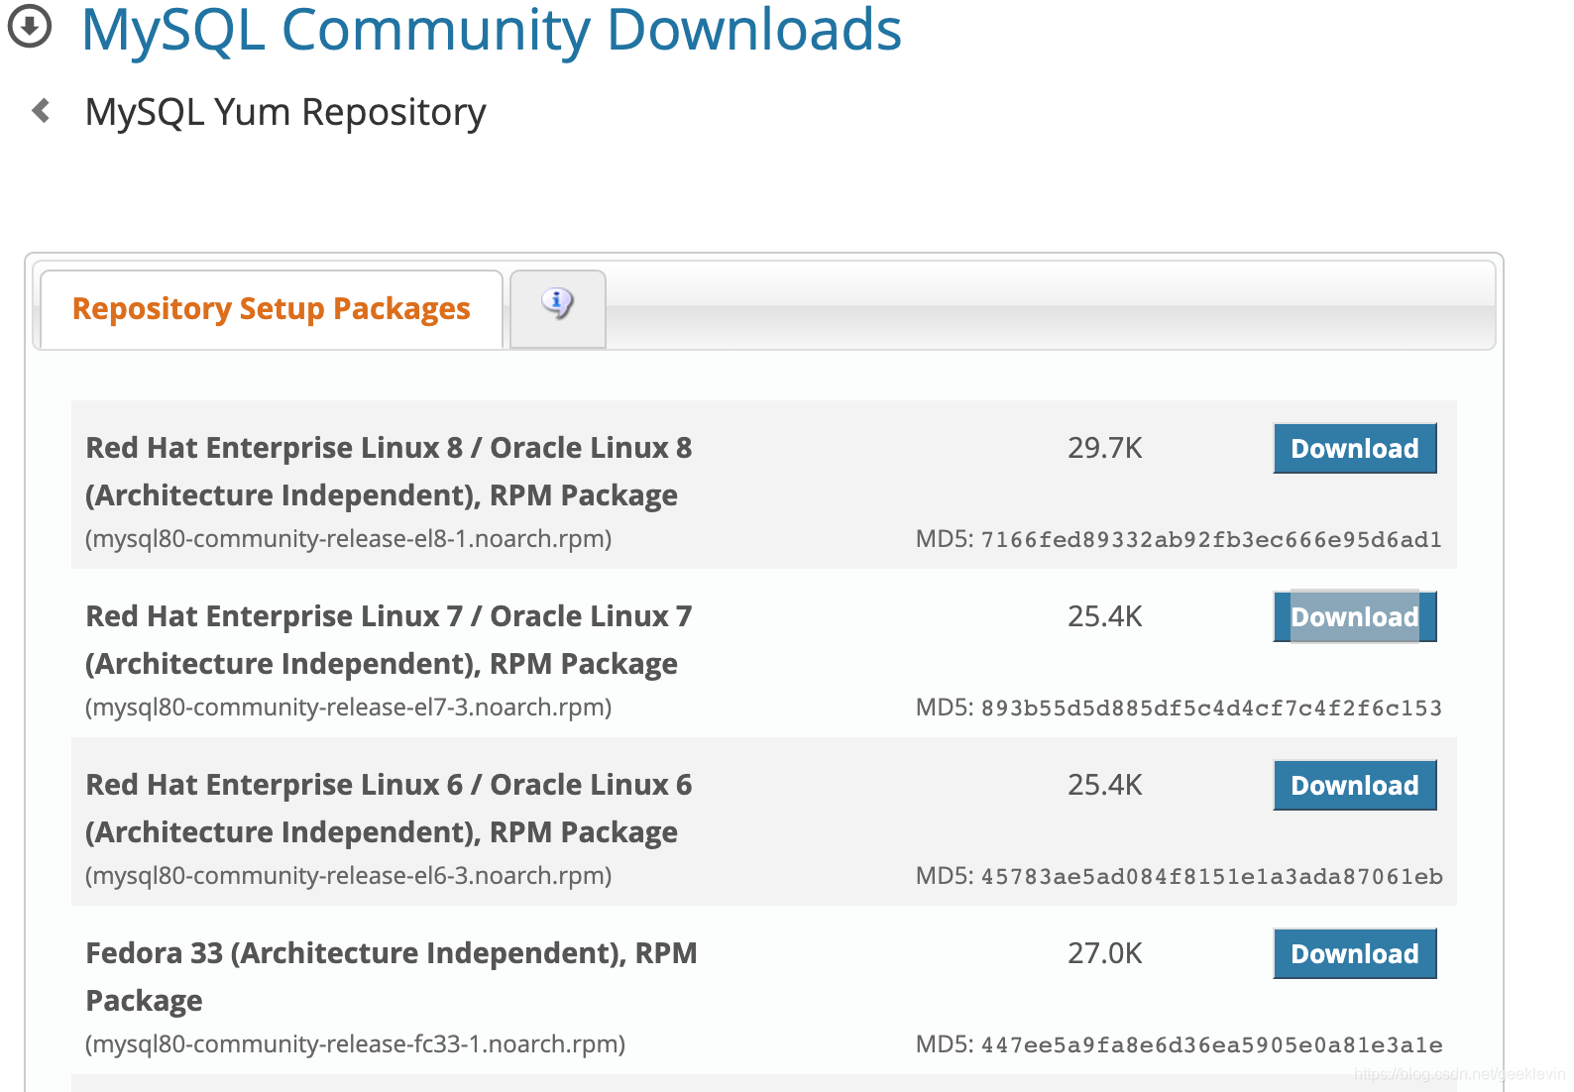This screenshot has width=1574, height=1092.
Task: Click the back chevron beside MySQL Yum Repository
Action: (x=42, y=110)
